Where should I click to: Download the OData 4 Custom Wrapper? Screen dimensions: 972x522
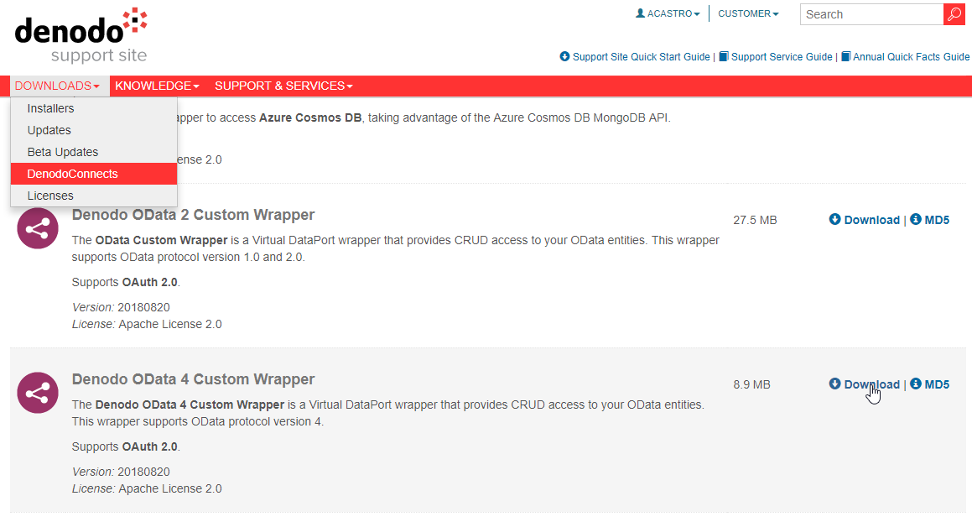(x=871, y=384)
